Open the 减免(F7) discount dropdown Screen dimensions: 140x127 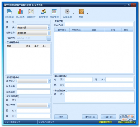pos(34,81)
